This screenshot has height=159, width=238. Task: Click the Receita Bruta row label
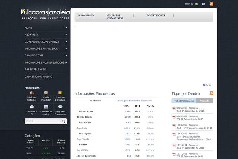point(86,111)
